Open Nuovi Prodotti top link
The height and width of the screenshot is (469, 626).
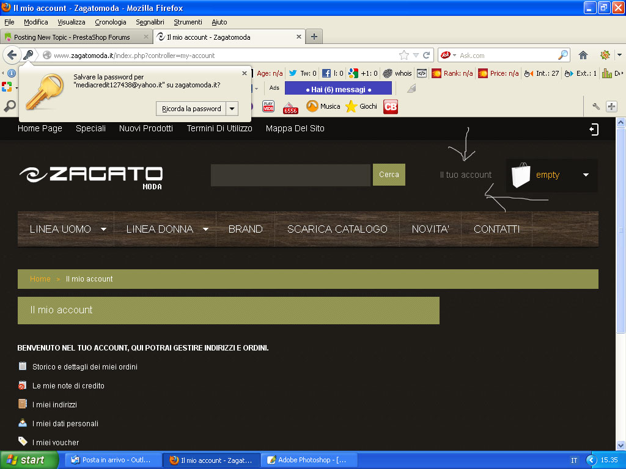click(145, 128)
